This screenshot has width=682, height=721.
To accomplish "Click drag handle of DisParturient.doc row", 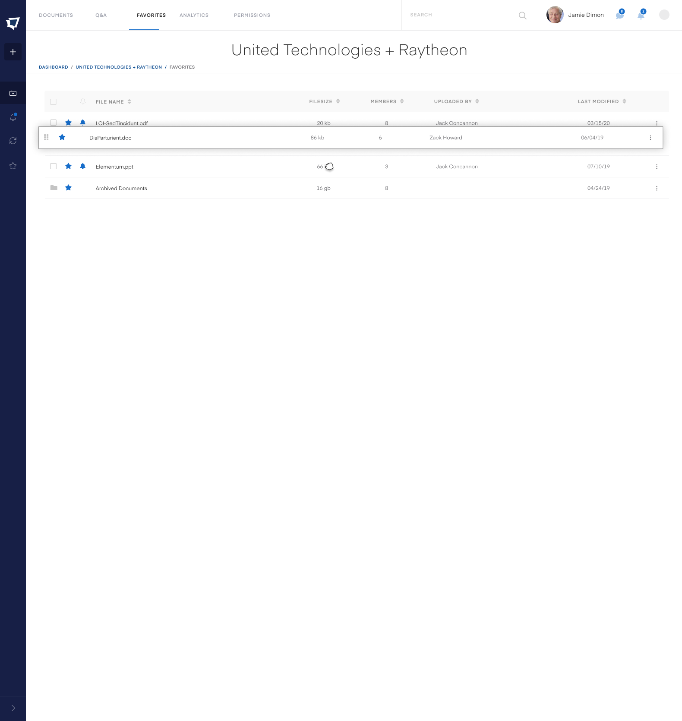I will pyautogui.click(x=46, y=137).
